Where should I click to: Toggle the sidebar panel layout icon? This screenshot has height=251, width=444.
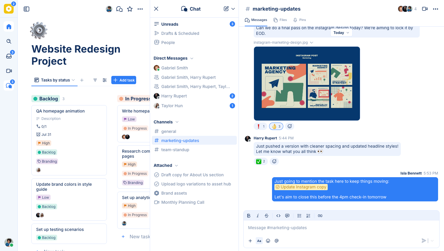[x=27, y=9]
